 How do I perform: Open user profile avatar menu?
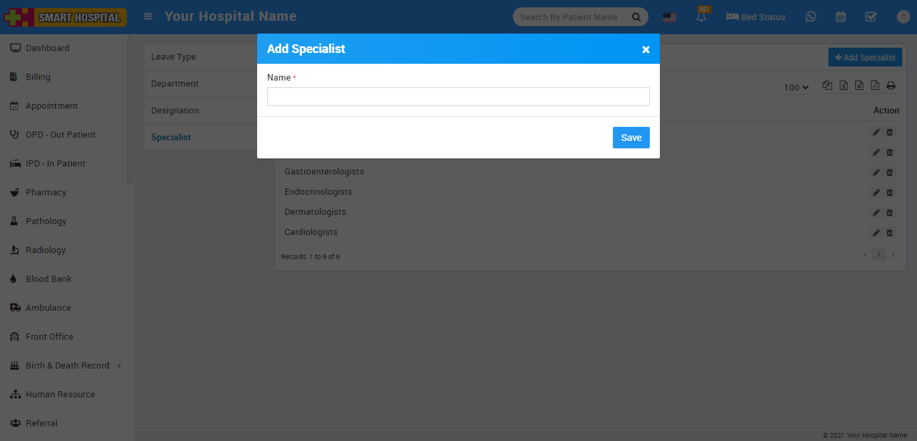pyautogui.click(x=902, y=17)
